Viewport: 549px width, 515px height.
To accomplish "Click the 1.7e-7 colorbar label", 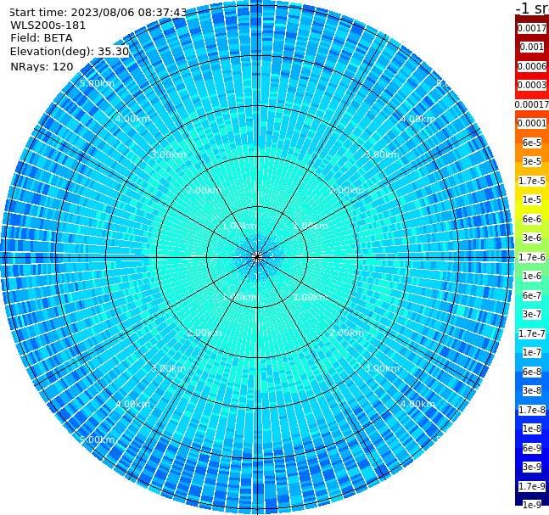I will tap(532, 333).
